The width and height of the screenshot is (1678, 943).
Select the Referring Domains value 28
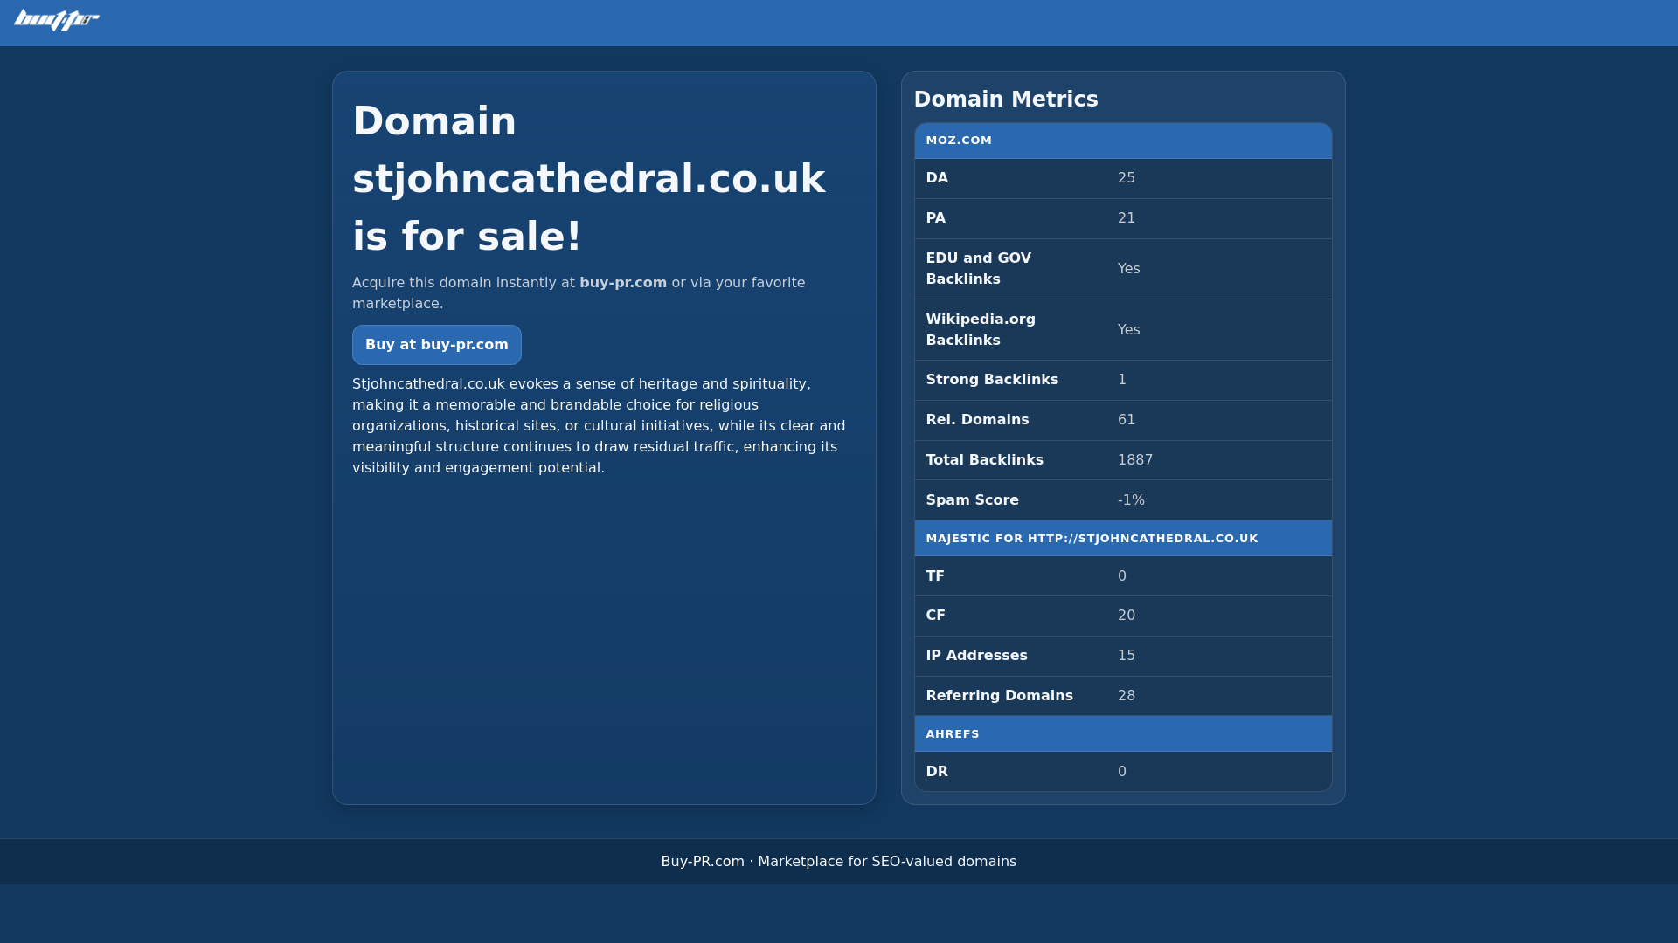[x=1127, y=696]
